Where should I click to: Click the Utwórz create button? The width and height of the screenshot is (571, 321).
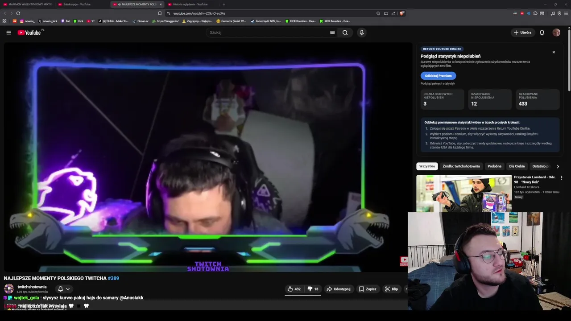[522, 33]
